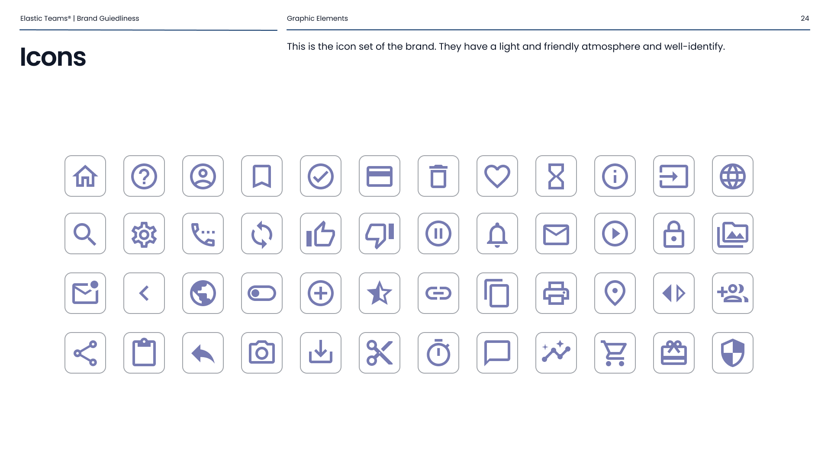Select the share nodes icon
Screen dimensions: 831x467
pos(85,353)
